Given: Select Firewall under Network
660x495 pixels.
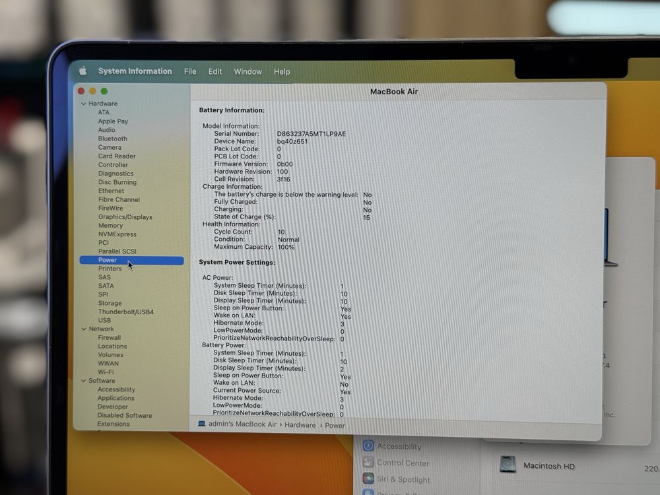Looking at the screenshot, I should coord(109,337).
